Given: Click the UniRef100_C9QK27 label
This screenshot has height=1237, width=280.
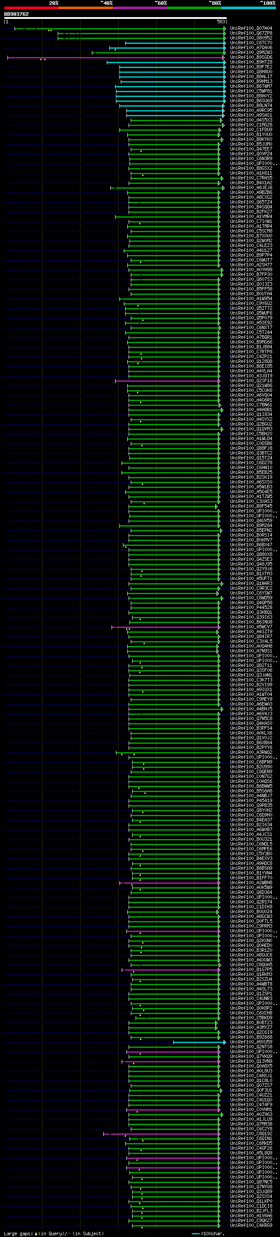Looking at the screenshot, I should coord(251,1220).
